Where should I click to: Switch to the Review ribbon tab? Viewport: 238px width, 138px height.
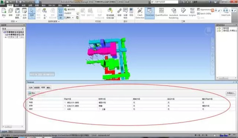23,5
